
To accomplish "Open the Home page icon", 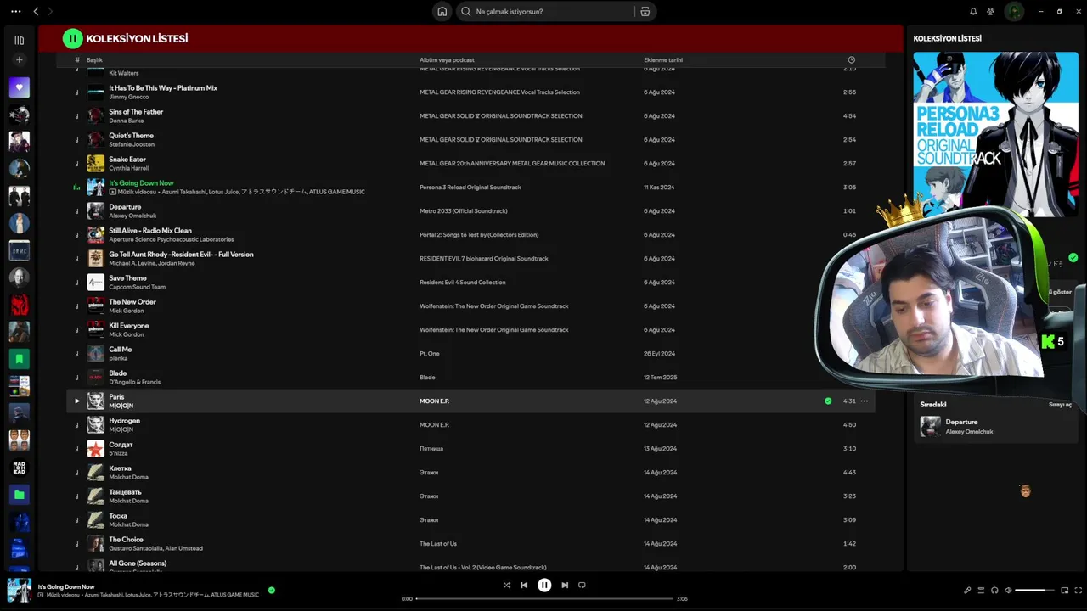I will (442, 11).
